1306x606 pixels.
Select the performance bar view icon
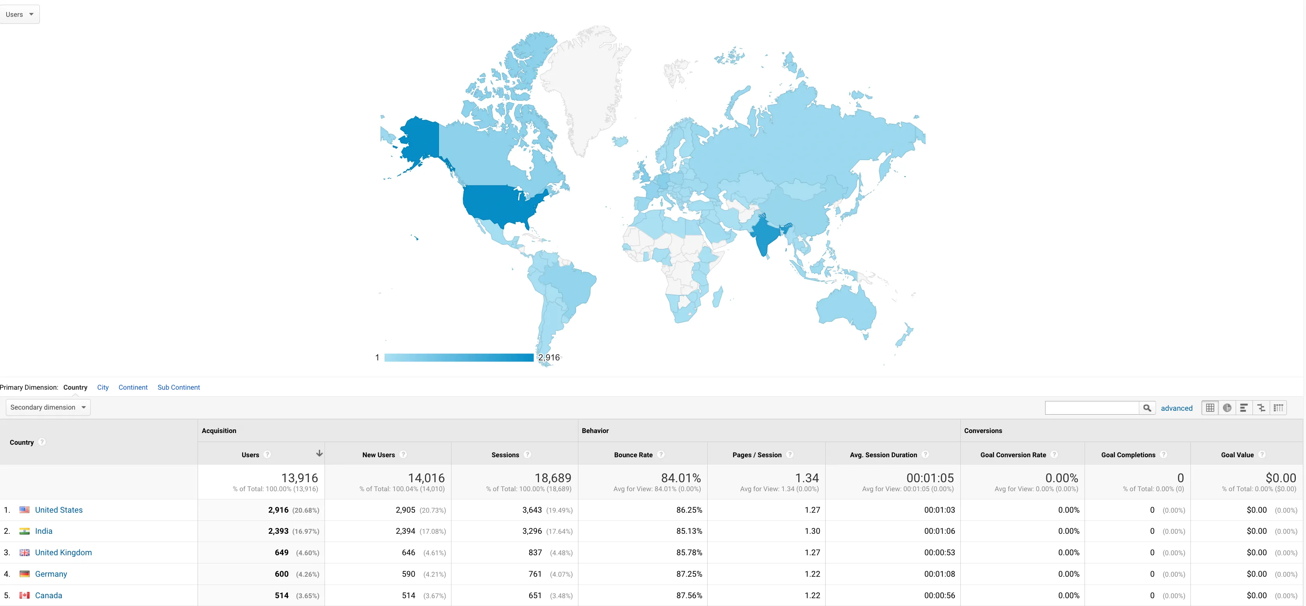[x=1244, y=408]
